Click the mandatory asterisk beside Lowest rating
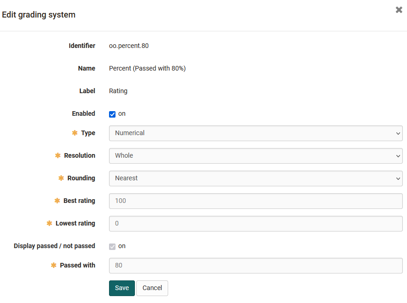The height and width of the screenshot is (303, 407). coord(49,223)
